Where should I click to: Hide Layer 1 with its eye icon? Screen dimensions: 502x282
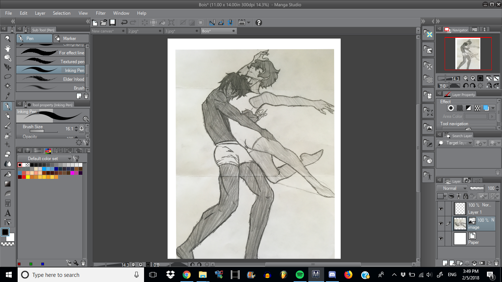[441, 209]
